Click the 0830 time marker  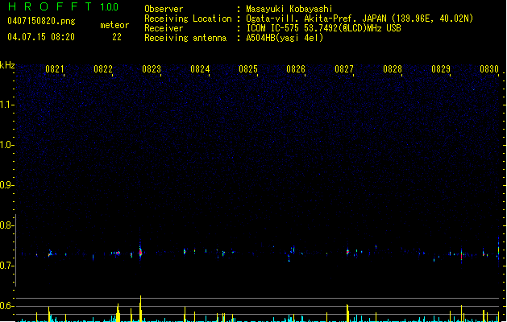[x=489, y=69]
